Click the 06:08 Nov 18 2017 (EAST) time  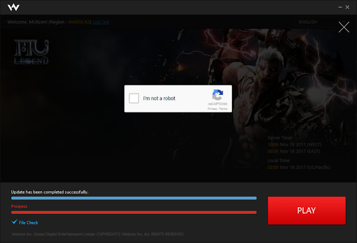[294, 151]
